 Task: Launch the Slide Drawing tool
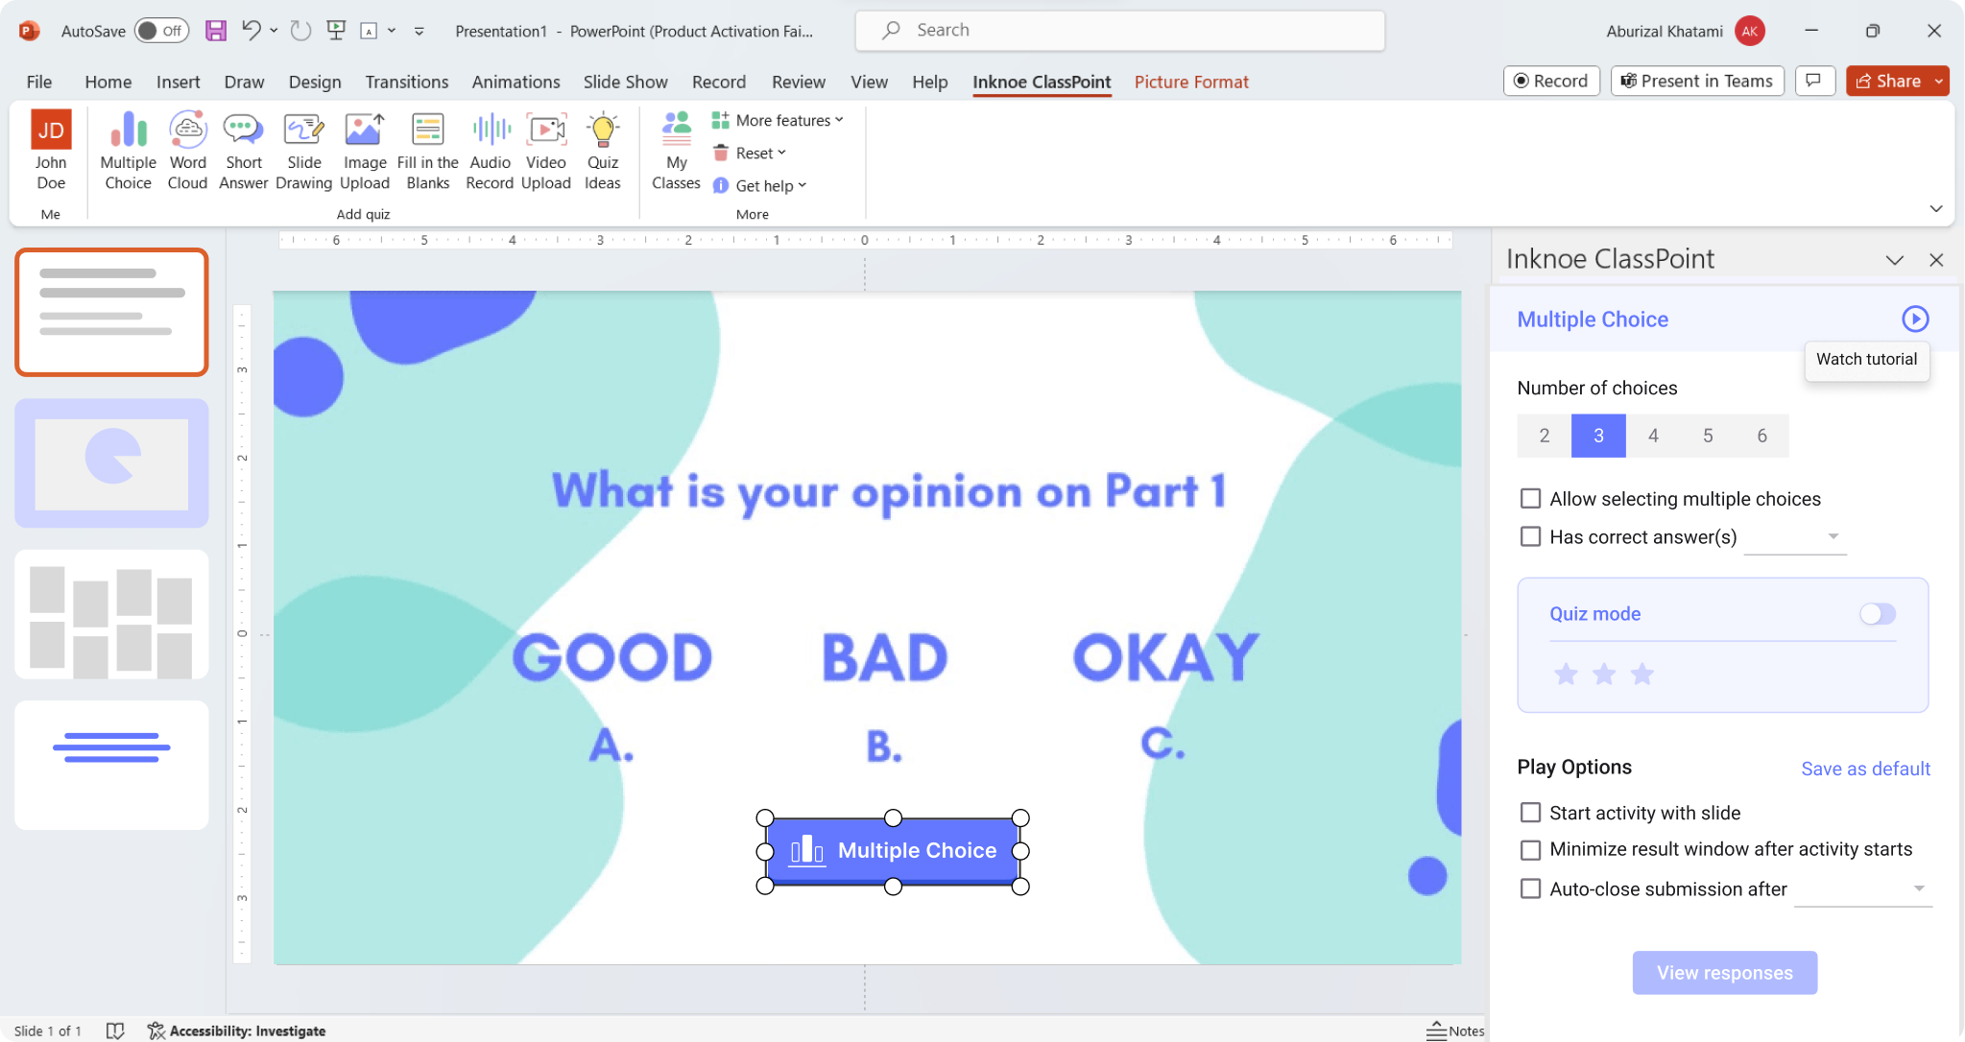coord(303,149)
